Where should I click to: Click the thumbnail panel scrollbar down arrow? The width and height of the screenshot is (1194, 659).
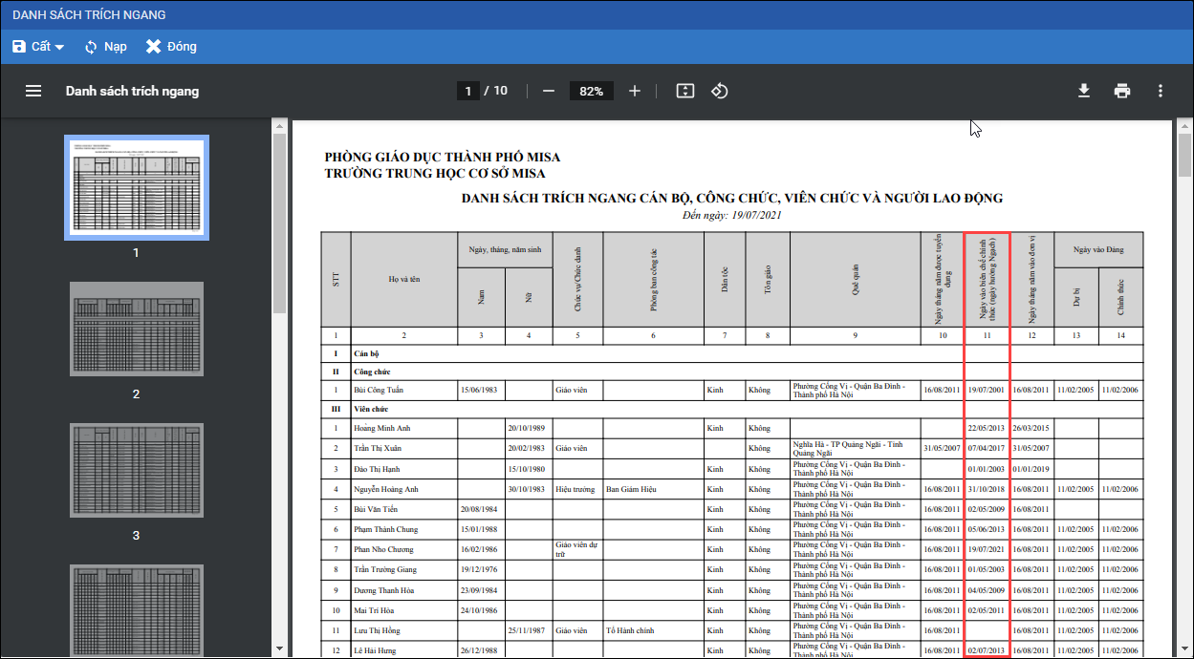[279, 650]
